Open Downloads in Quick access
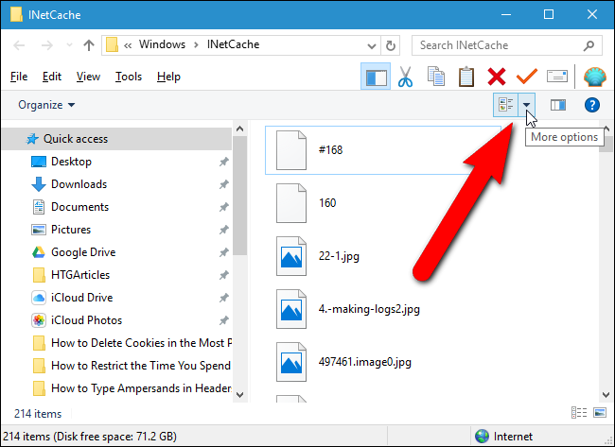The width and height of the screenshot is (615, 447). click(x=79, y=184)
